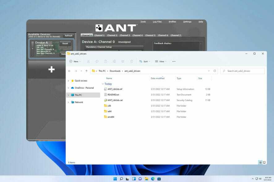Open the Sort dropdown in Explorer

tap(145, 61)
